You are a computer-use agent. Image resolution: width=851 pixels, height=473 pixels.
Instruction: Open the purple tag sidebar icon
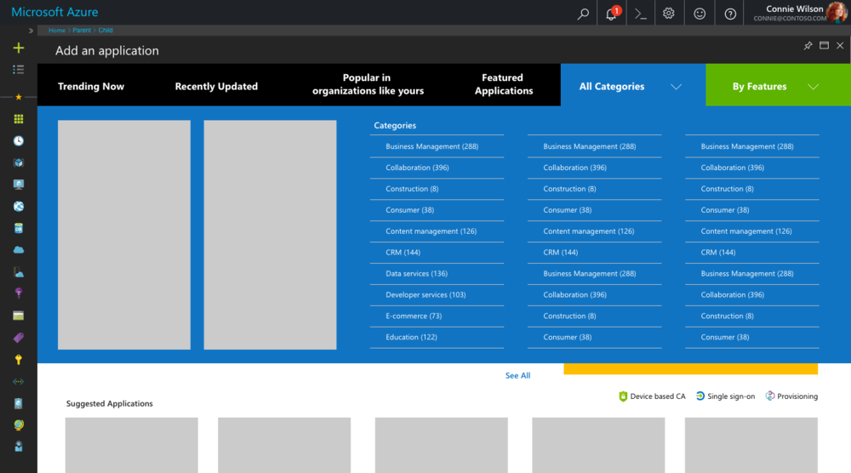(x=19, y=338)
